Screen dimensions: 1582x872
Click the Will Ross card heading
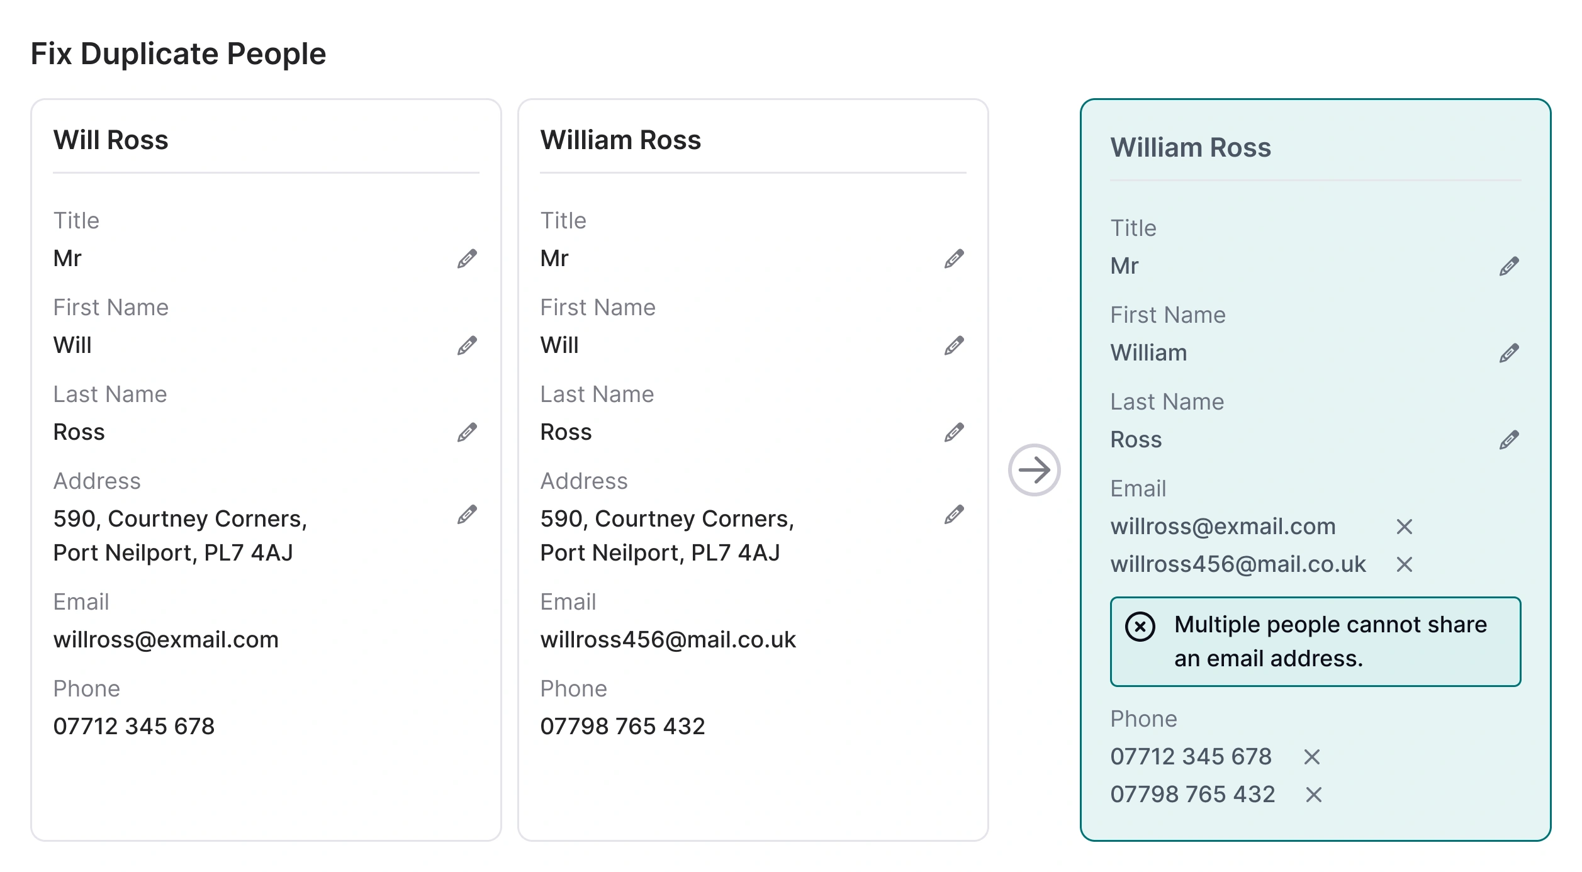[111, 140]
